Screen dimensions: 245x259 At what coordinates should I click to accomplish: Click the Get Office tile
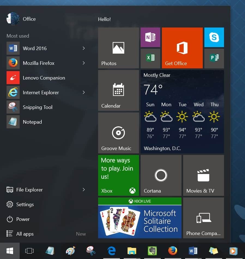pyautogui.click(x=182, y=48)
